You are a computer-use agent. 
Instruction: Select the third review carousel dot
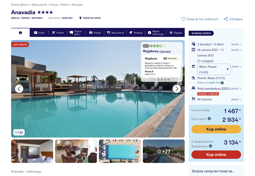tap(162, 80)
